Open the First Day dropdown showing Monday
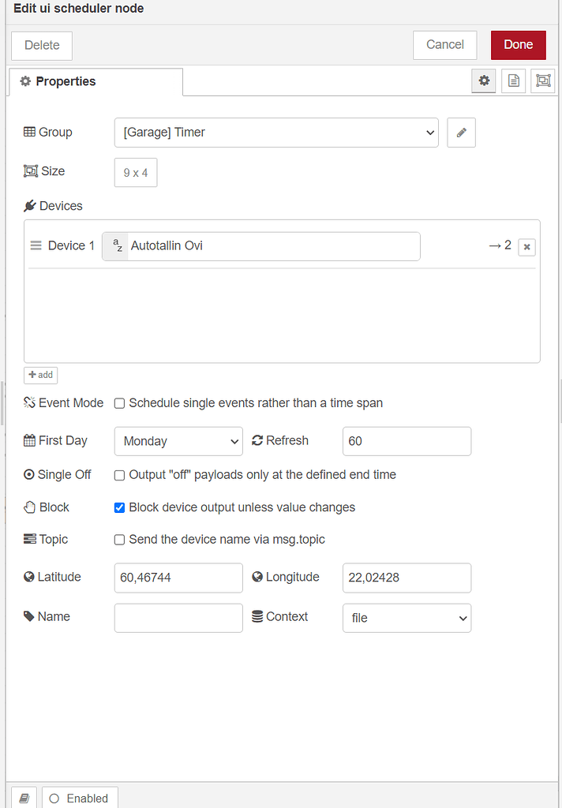The width and height of the screenshot is (562, 808). click(x=178, y=441)
